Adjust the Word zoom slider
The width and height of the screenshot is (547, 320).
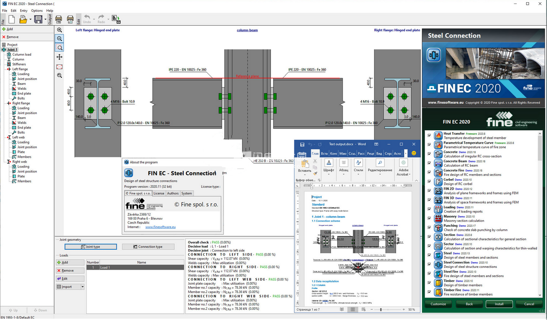381,309
